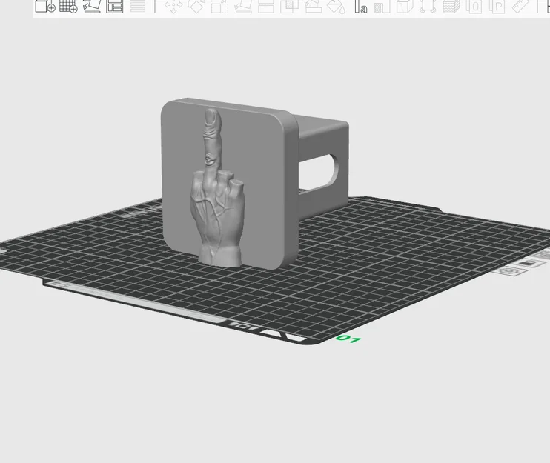Arrange all objects with the layout icon
The image size is (550, 463).
(115, 6)
